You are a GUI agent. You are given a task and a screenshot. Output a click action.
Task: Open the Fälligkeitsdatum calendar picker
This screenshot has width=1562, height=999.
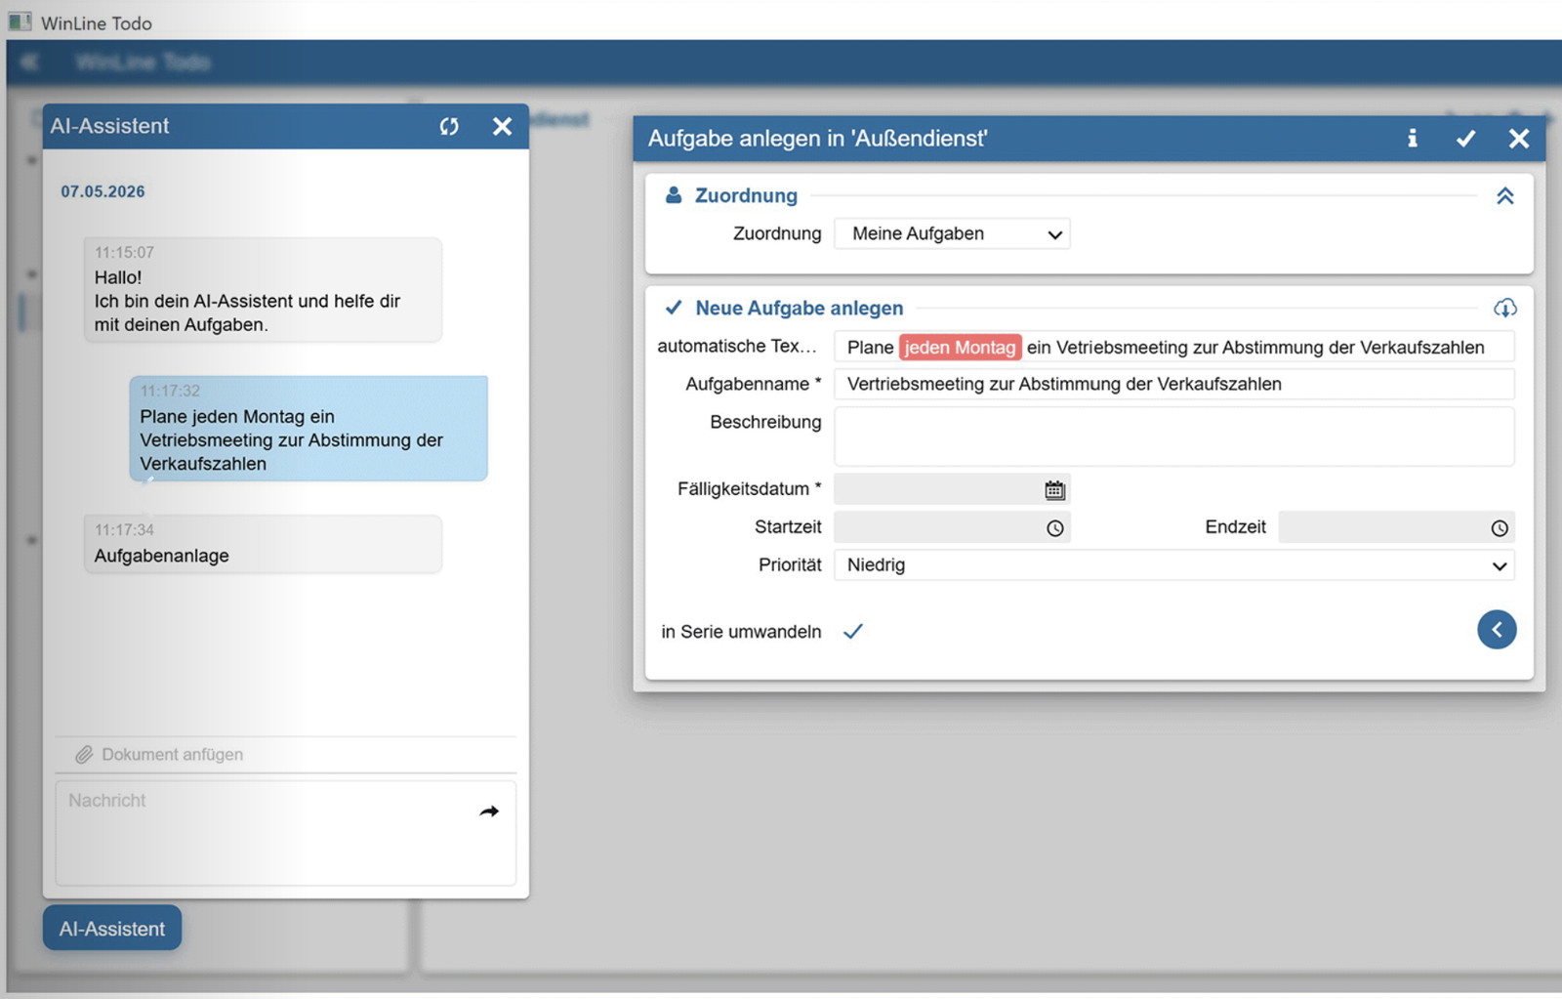click(x=1054, y=489)
